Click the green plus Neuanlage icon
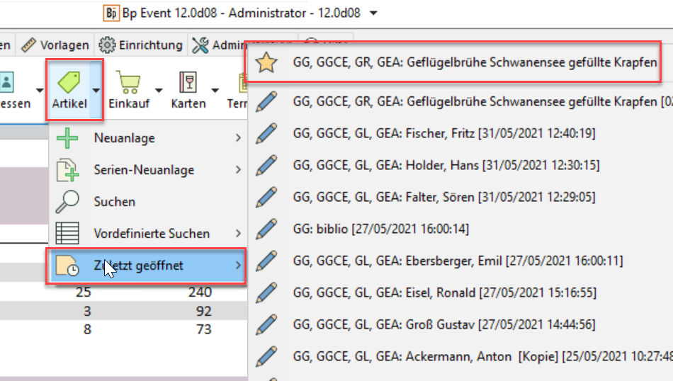The image size is (673, 381). (67, 138)
